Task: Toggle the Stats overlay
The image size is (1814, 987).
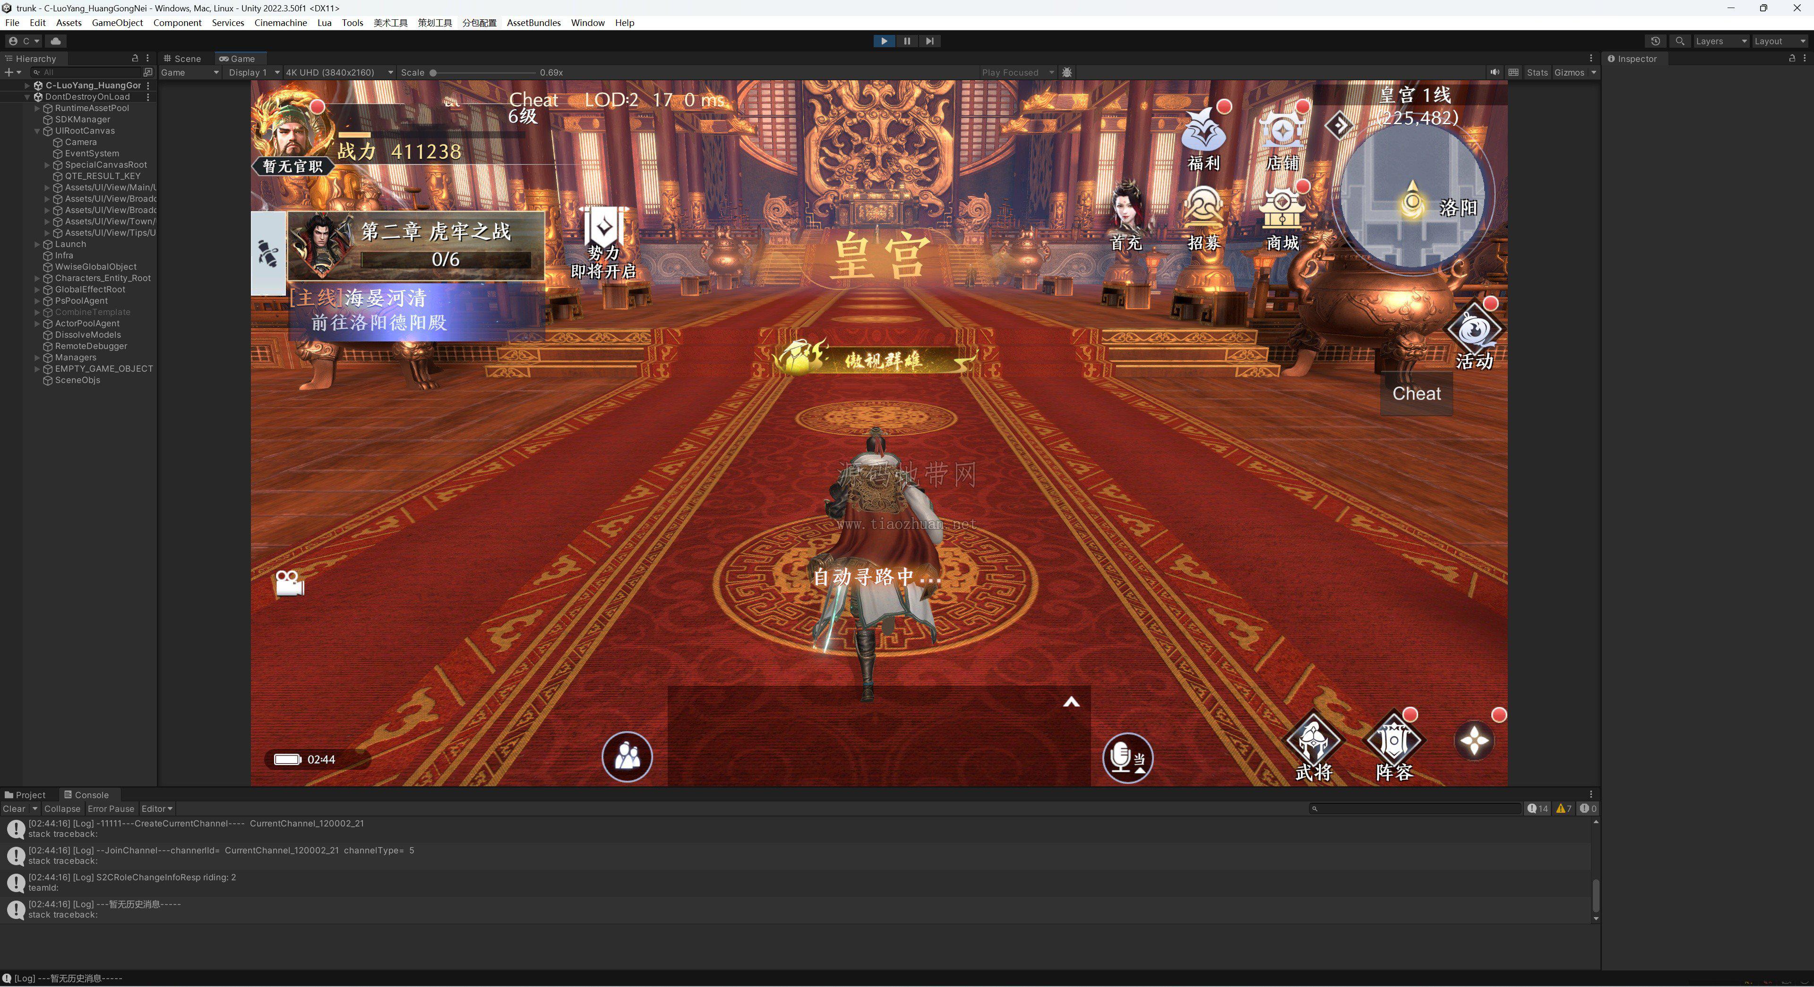Action: pos(1537,73)
